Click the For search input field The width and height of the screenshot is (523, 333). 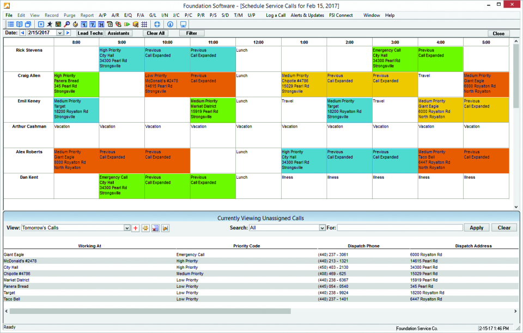(400, 228)
